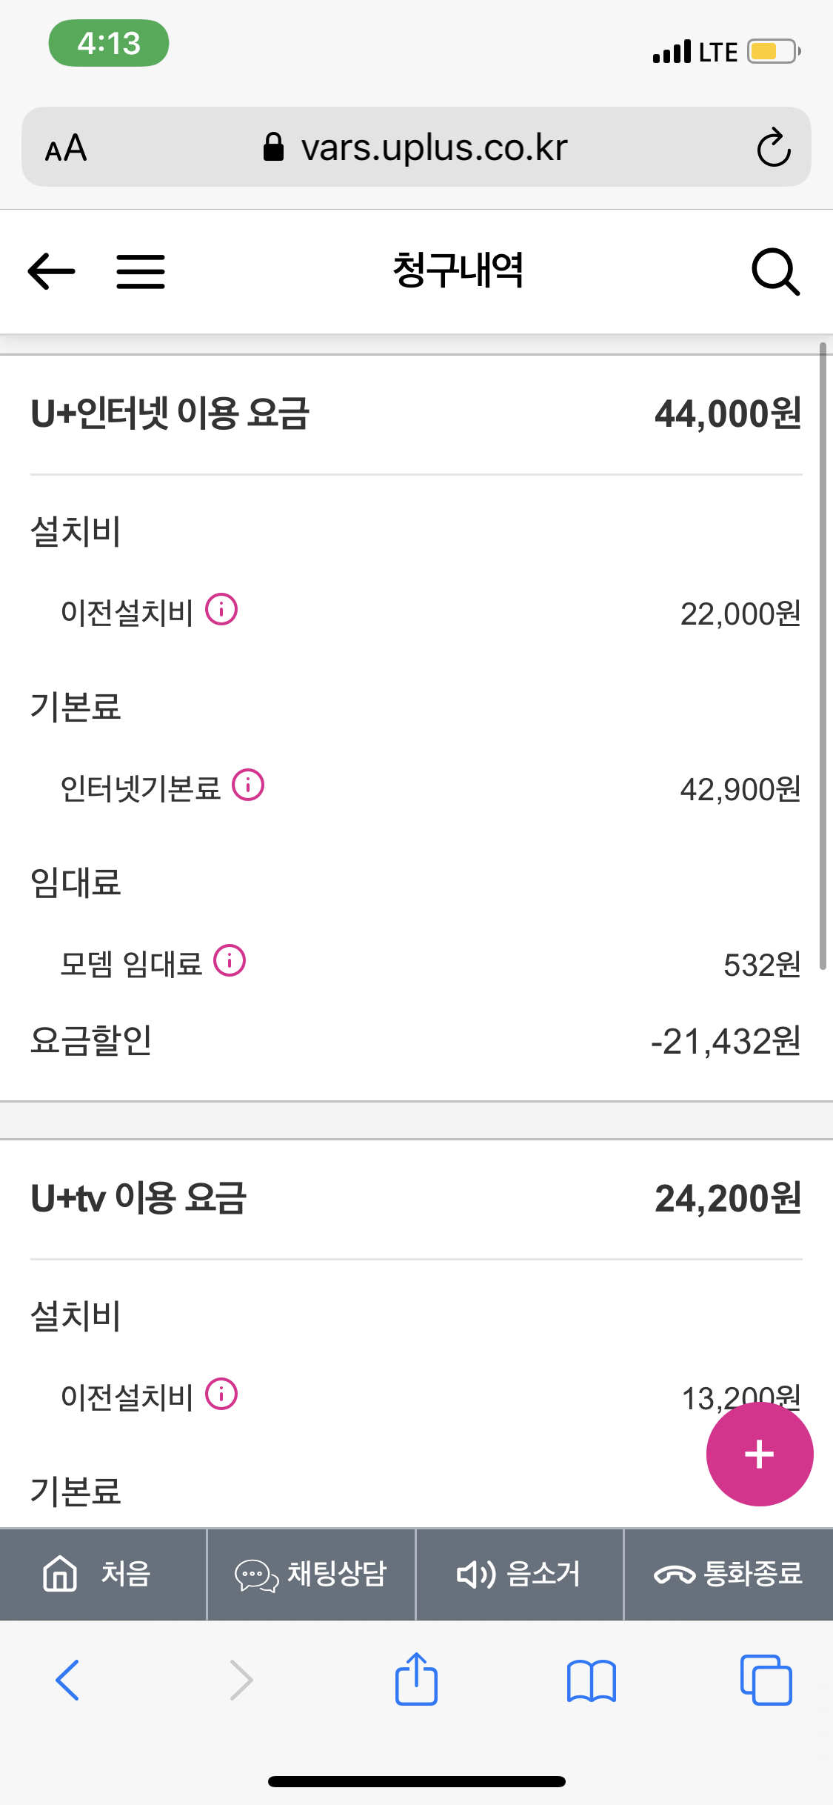Viewport: 833px width, 1805px height.
Task: Open Safari bookmarks
Action: tap(591, 1681)
